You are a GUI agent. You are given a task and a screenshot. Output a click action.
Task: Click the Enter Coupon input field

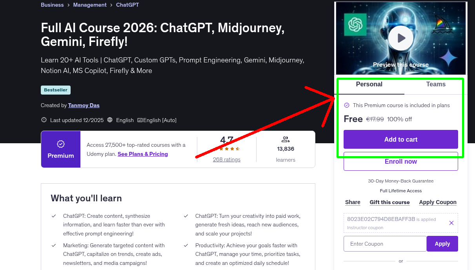coord(385,243)
